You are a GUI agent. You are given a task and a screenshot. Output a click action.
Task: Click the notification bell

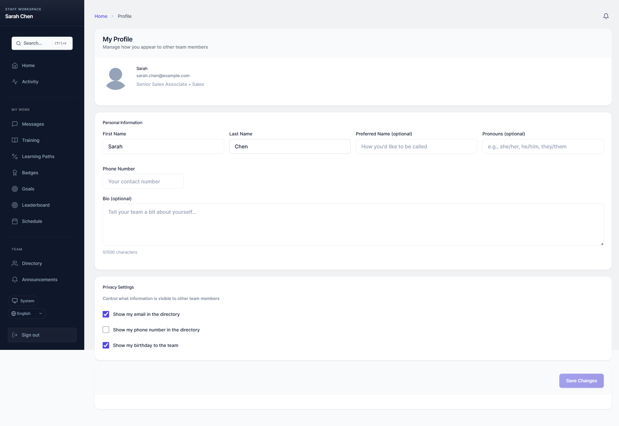606,16
